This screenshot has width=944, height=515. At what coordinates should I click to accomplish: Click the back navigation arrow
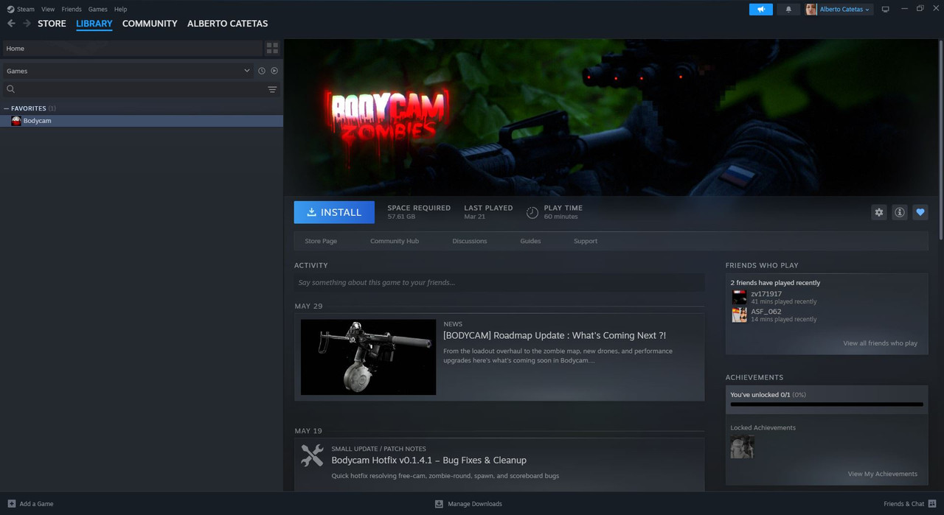coord(11,24)
